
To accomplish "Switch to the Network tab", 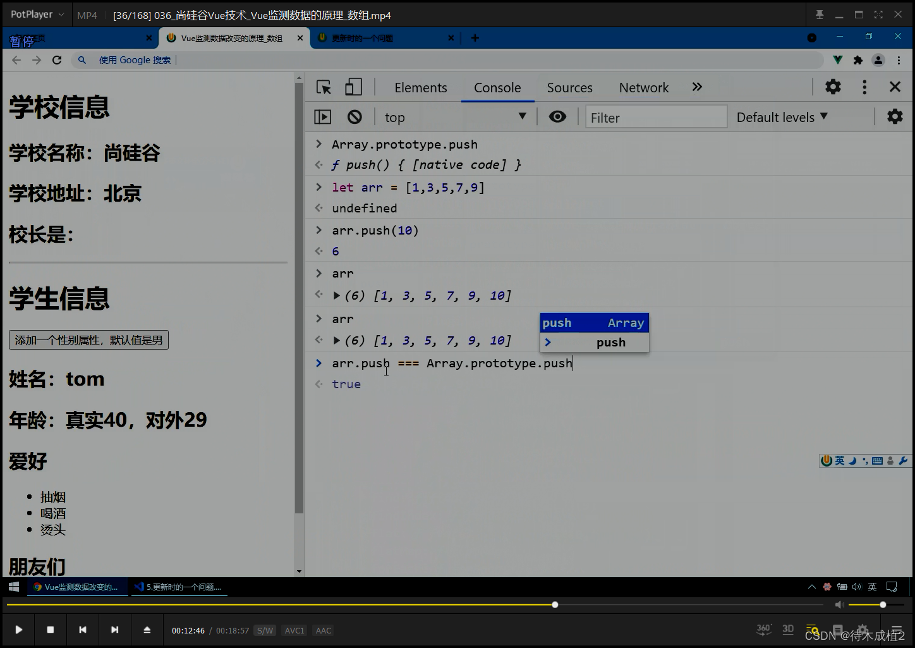I will coord(644,88).
